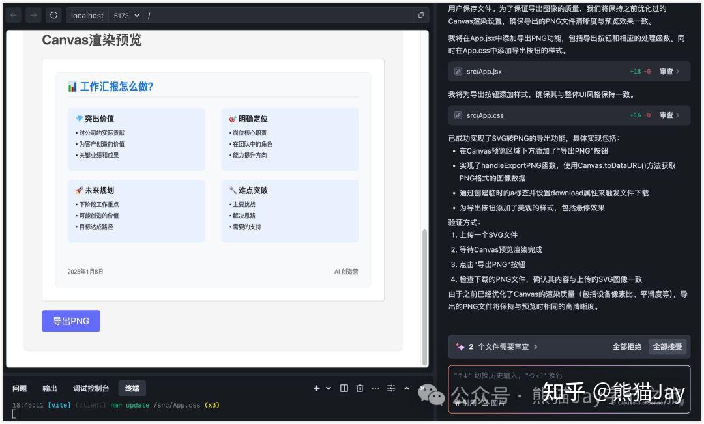Viewport: 704px width, 424px height.
Task: Open a new terminal with the plus icon
Action: point(317,388)
